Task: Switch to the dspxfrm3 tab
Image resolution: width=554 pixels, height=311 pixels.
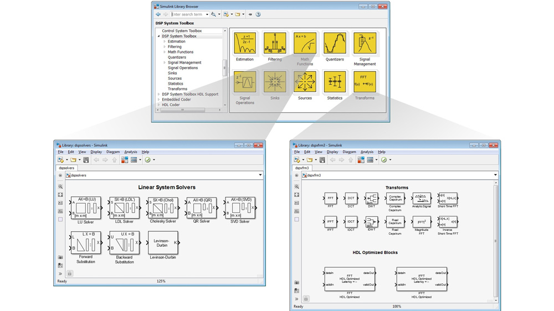Action: coord(302,168)
